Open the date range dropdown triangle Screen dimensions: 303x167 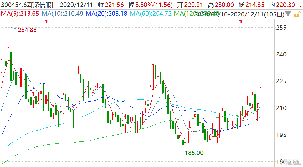tap(288, 14)
